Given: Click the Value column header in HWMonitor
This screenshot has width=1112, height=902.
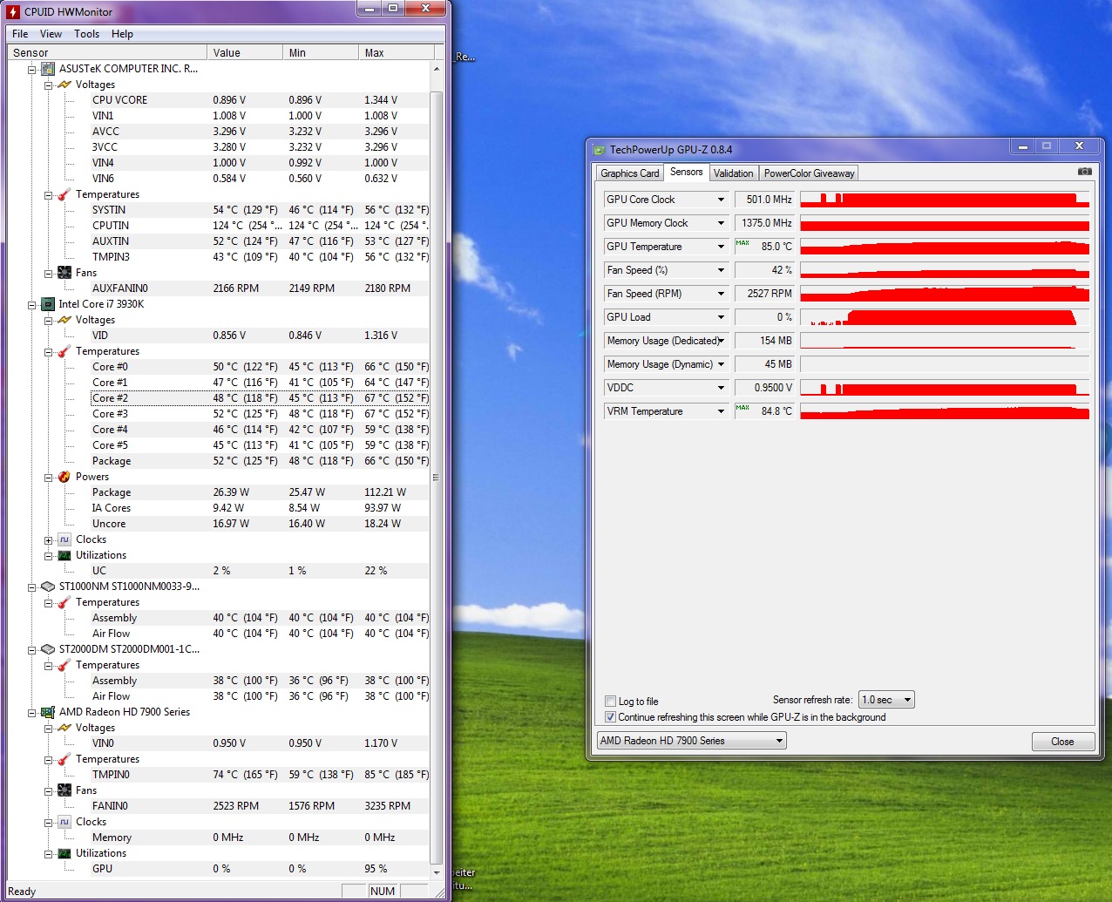Looking at the screenshot, I should (x=245, y=52).
